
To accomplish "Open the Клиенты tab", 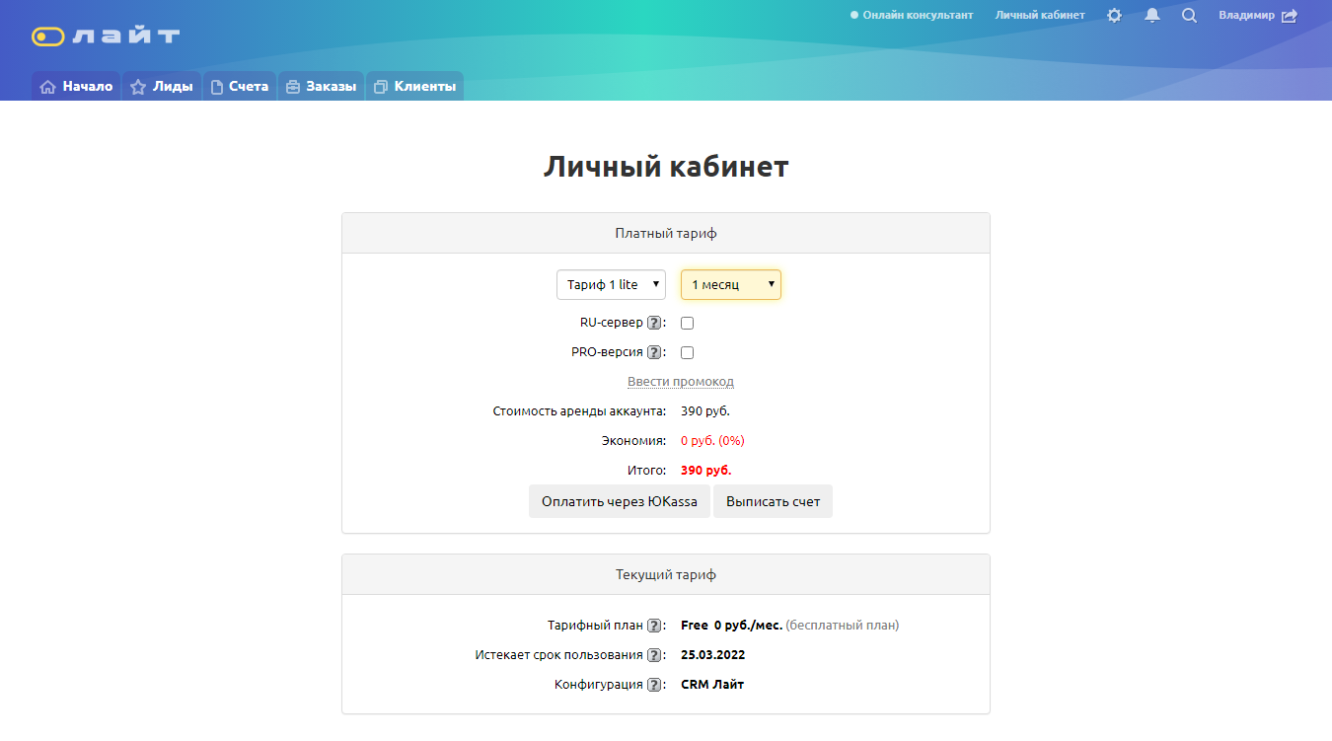I will click(414, 87).
